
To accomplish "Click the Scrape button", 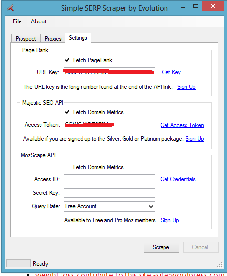I will (161, 247).
